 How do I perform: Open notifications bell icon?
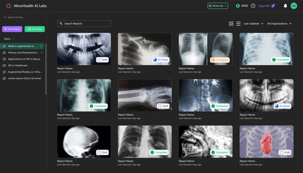tap(285, 6)
